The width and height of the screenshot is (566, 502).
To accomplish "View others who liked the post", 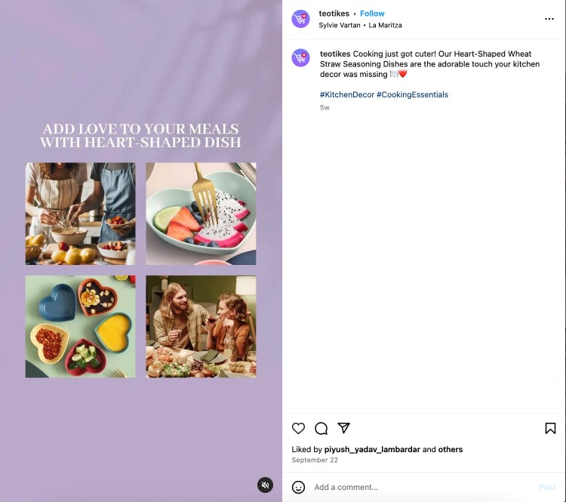I will click(x=450, y=450).
